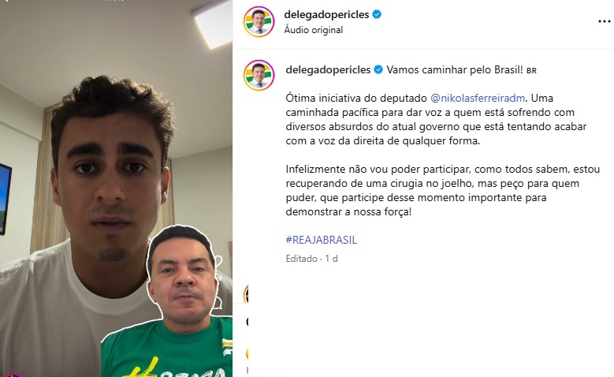Viewport: 614px width, 377px height.
Task: Click profile picture beside the caption
Action: click(259, 75)
